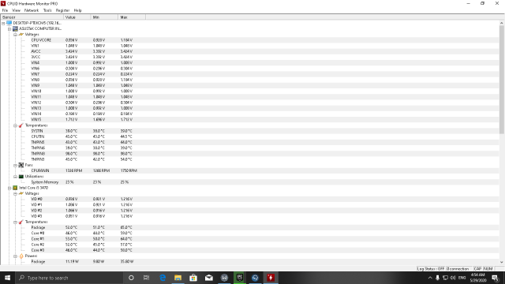Open the Windows Start menu
The image size is (505, 284).
(x=7, y=278)
